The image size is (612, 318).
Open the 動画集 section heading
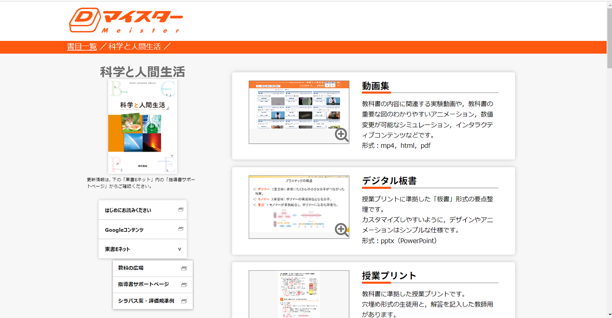point(375,86)
